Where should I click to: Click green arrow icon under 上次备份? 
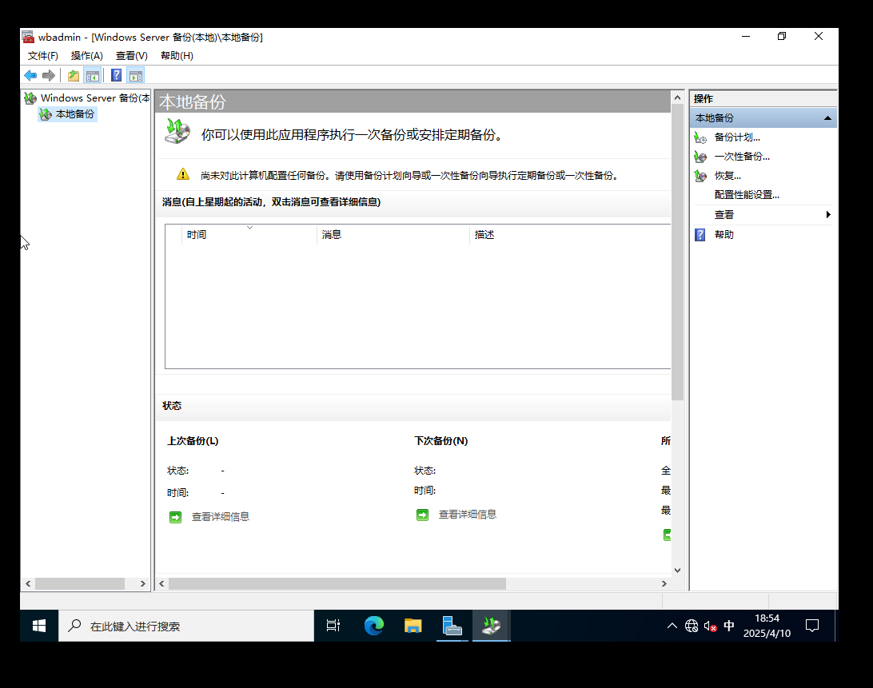(x=175, y=518)
